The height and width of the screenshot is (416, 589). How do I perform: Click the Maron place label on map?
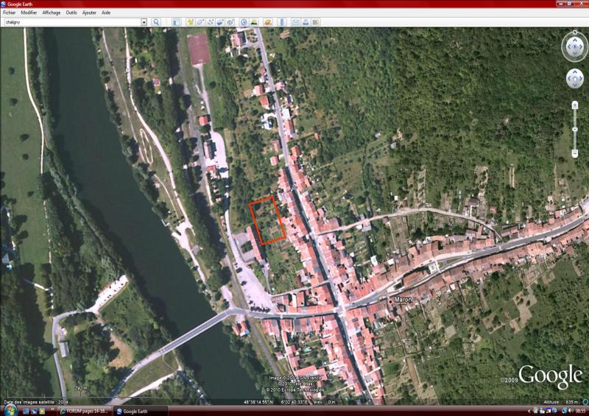(x=403, y=300)
